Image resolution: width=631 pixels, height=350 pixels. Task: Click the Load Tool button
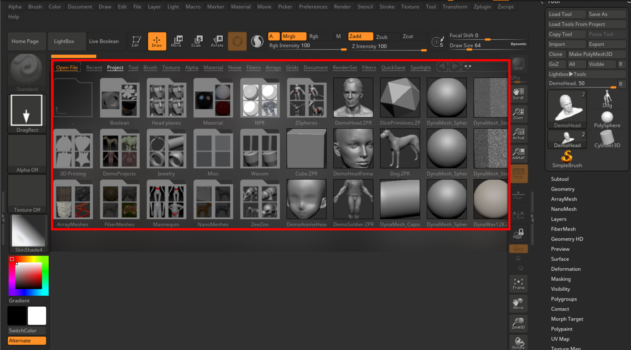(566, 14)
